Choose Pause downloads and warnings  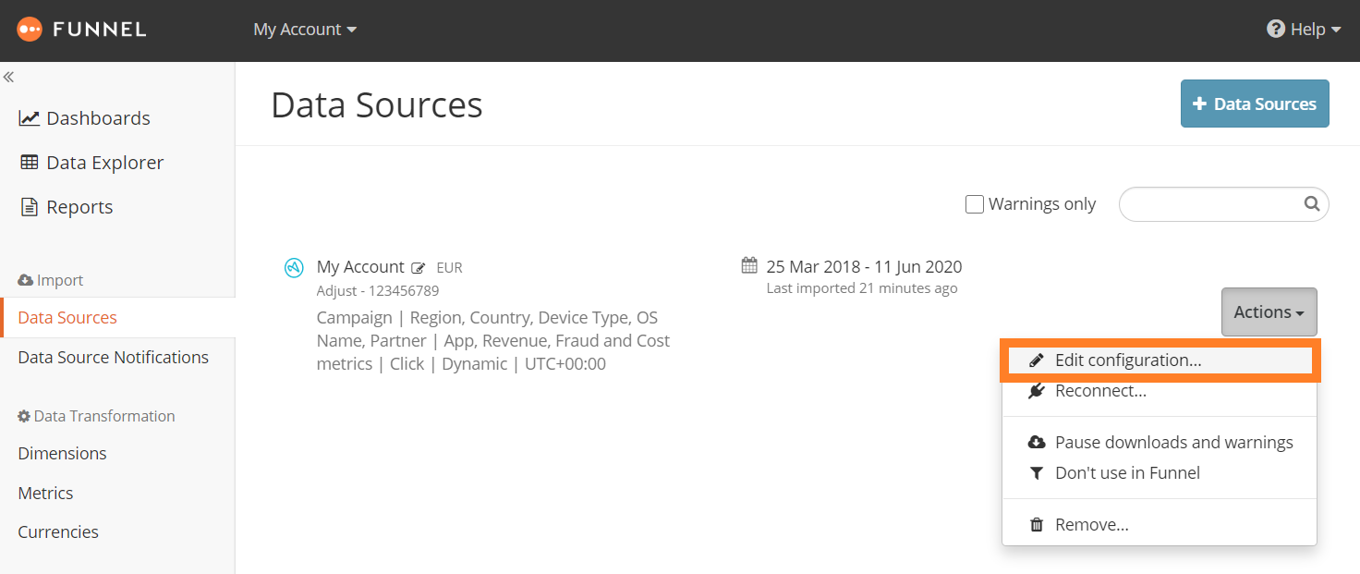click(1160, 443)
